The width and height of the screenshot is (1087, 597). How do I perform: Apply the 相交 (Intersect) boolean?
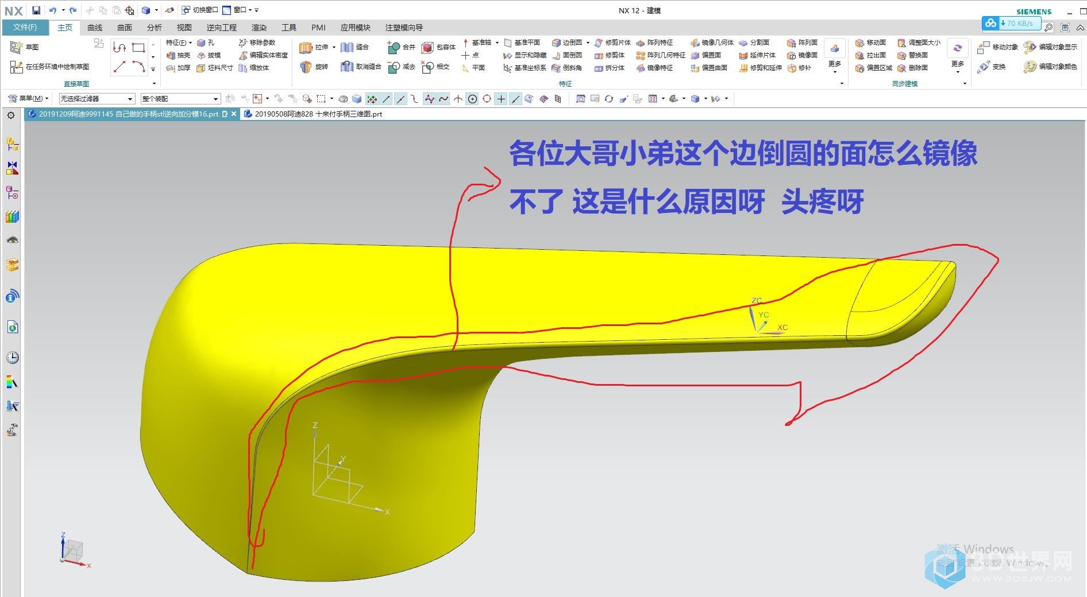pos(435,67)
